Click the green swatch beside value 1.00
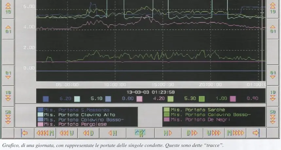The height and width of the screenshot is (150, 281). pyautogui.click(x=202, y=99)
